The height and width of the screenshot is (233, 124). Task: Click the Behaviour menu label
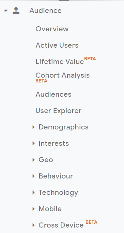pos(56,176)
